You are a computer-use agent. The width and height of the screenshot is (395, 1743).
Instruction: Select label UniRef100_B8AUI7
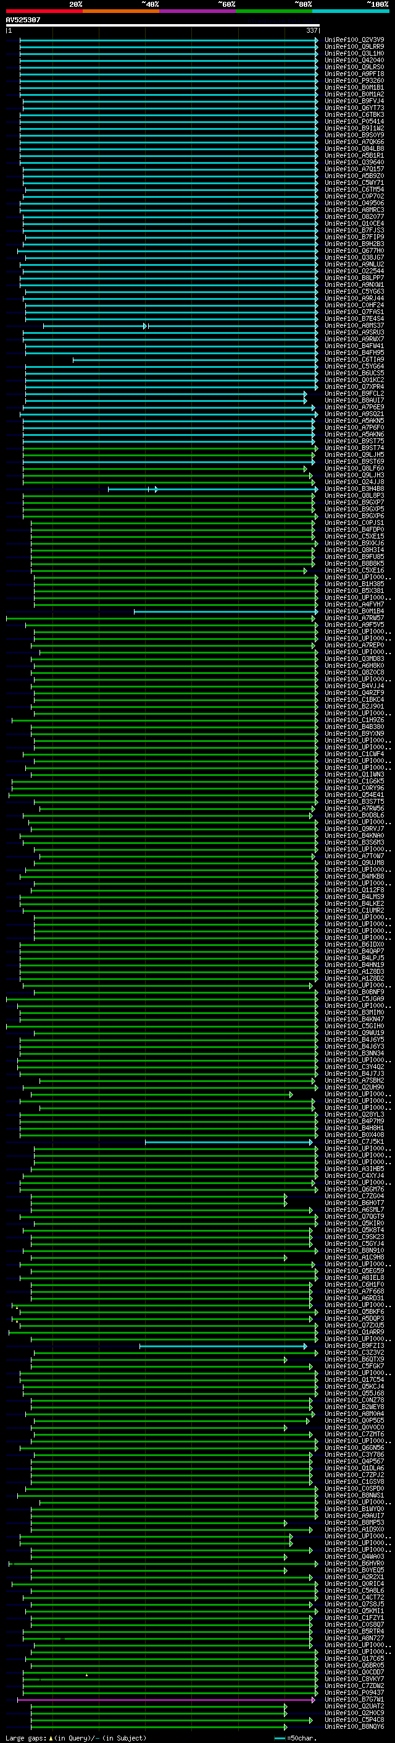pos(354,401)
